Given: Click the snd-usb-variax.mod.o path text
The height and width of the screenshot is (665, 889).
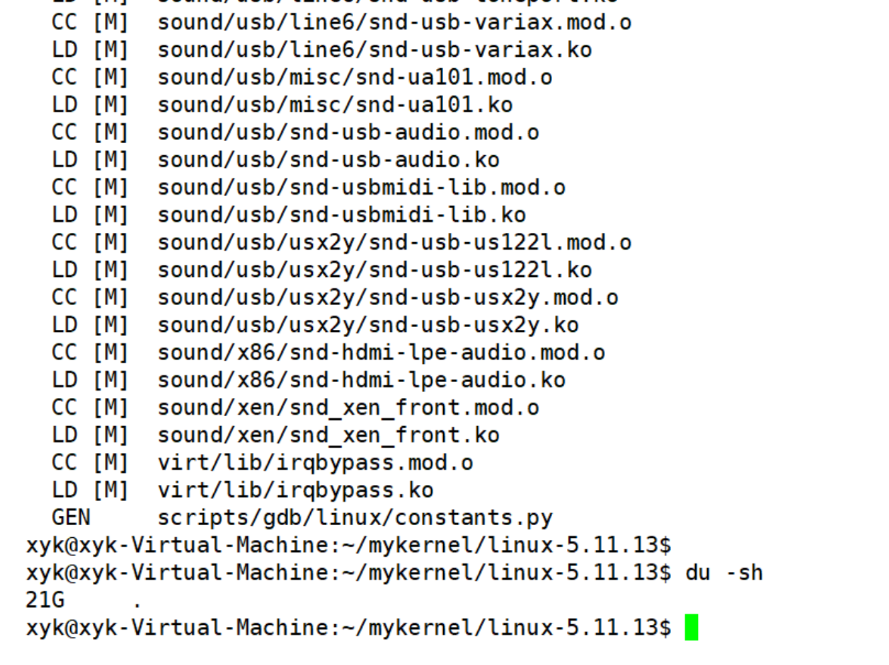Looking at the screenshot, I should (394, 23).
